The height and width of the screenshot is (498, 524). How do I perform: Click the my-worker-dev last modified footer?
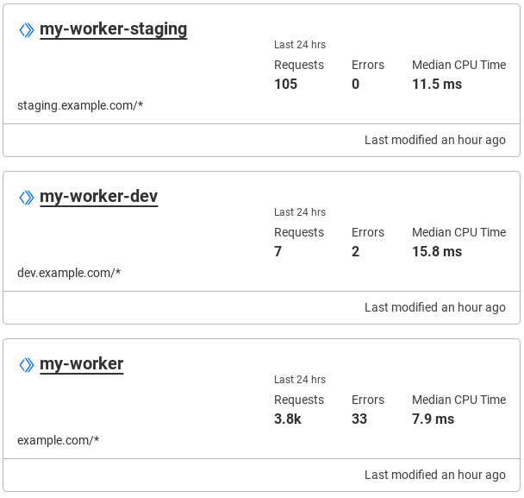(x=434, y=307)
